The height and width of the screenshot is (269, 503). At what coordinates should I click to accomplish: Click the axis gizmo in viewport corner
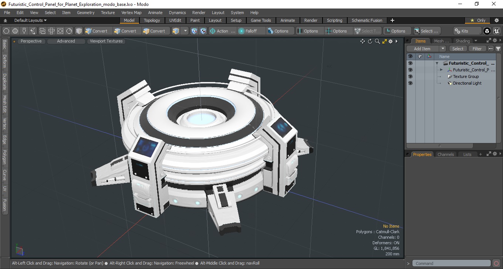19,250
